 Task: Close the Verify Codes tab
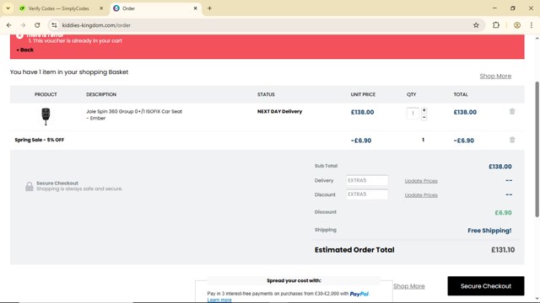[101, 8]
